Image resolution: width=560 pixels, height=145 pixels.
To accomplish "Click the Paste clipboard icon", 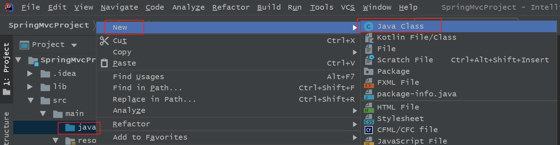I will pos(104,63).
